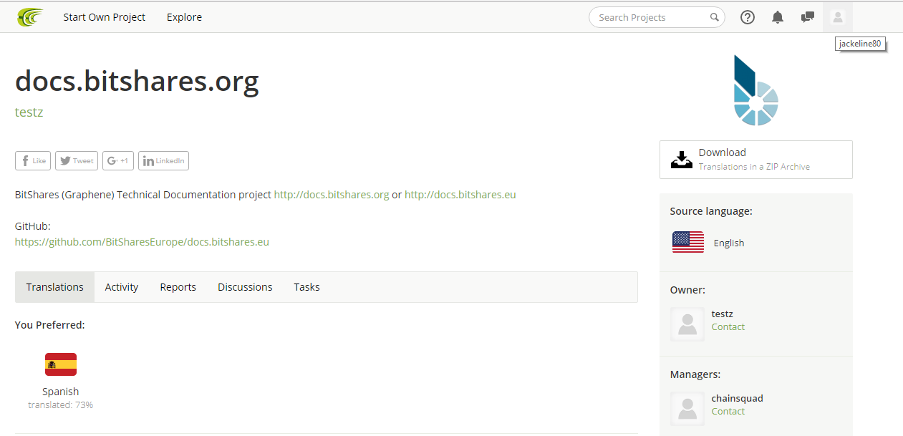This screenshot has width=903, height=436.
Task: Open the http://docs.bitshares.org link
Action: point(332,195)
